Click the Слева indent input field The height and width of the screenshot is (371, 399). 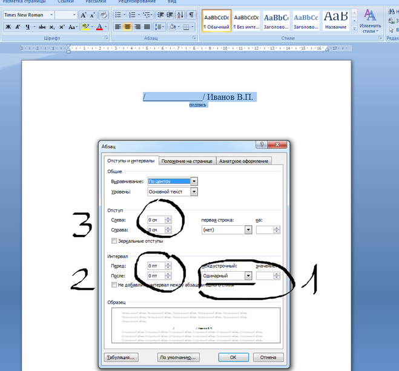click(156, 220)
